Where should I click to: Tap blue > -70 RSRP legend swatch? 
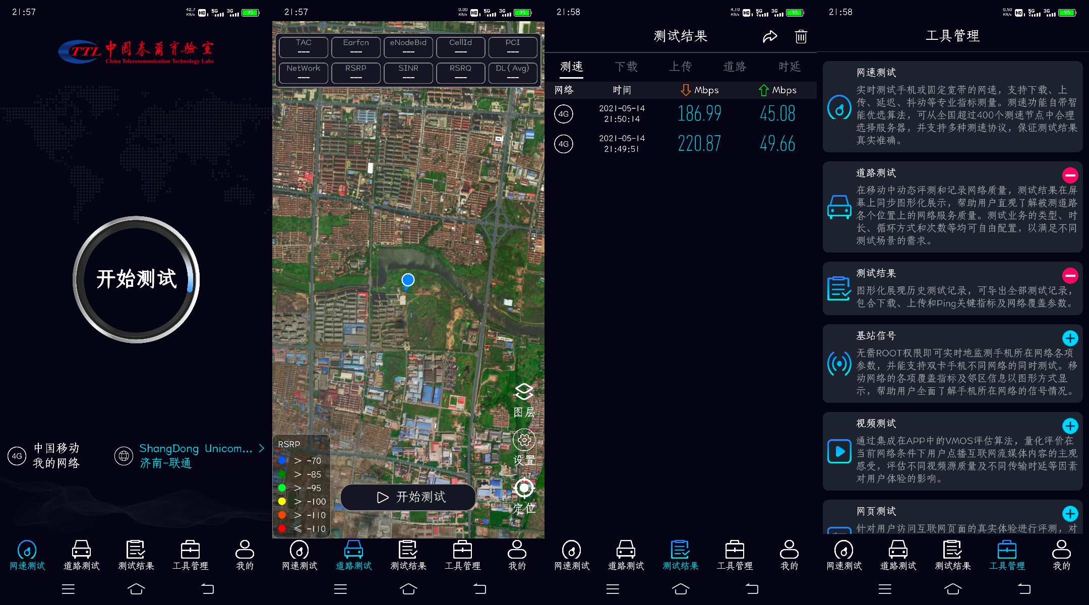(282, 460)
